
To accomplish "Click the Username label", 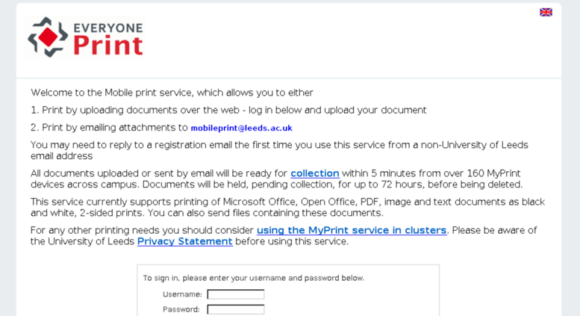I will (x=182, y=294).
